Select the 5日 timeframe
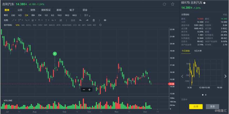229x114 pixels. [x=20, y=15]
